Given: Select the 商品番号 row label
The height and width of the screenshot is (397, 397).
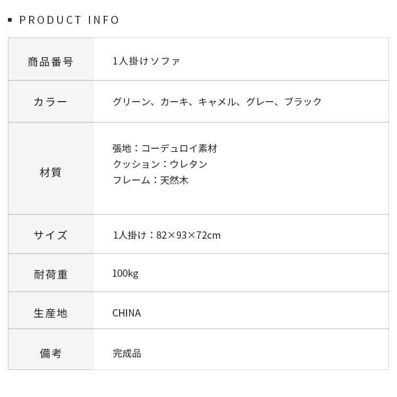Looking at the screenshot, I should (50, 61).
